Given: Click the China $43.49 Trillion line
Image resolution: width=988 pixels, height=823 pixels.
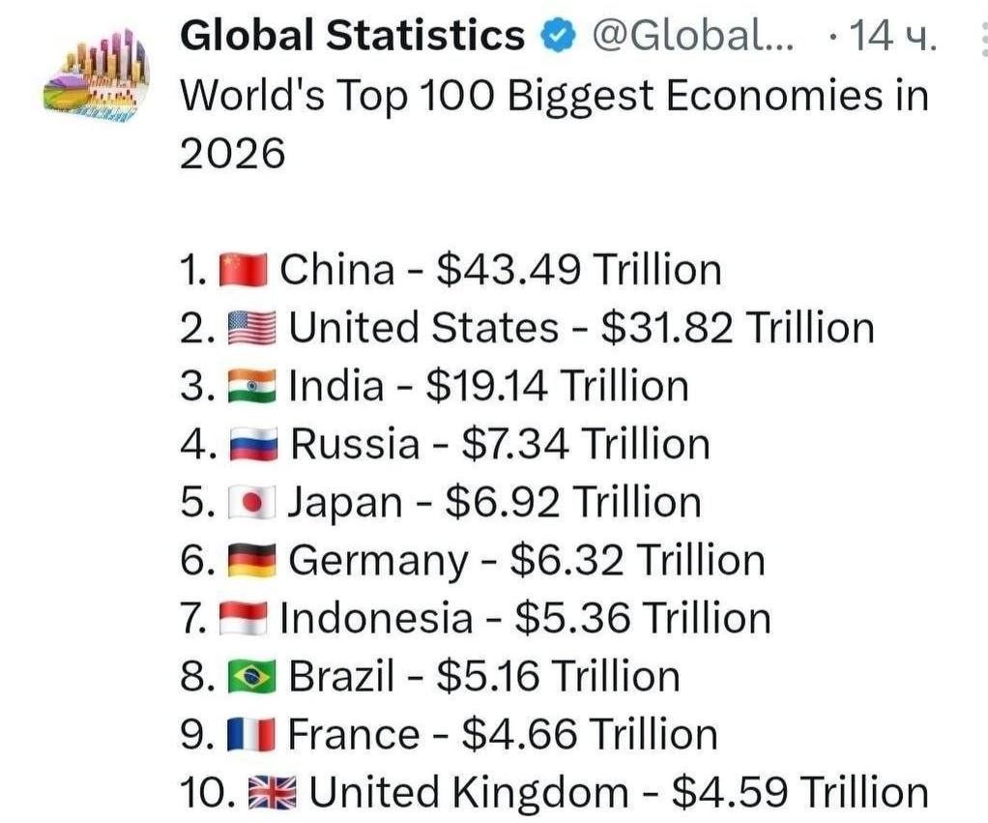Looking at the screenshot, I should tap(450, 270).
